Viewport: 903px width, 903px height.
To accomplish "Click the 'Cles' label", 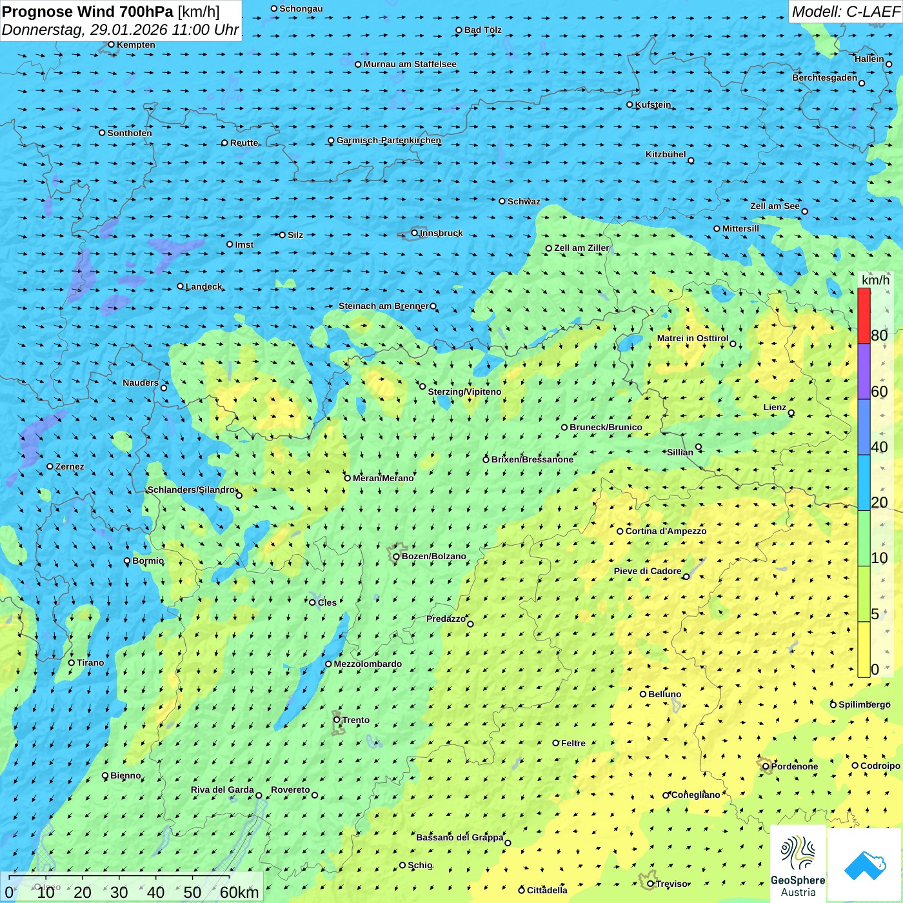I will click(x=327, y=602).
